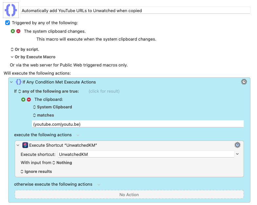Collapse the Execute Shortcut action
This screenshot has width=257, height=205.
pos(18,145)
